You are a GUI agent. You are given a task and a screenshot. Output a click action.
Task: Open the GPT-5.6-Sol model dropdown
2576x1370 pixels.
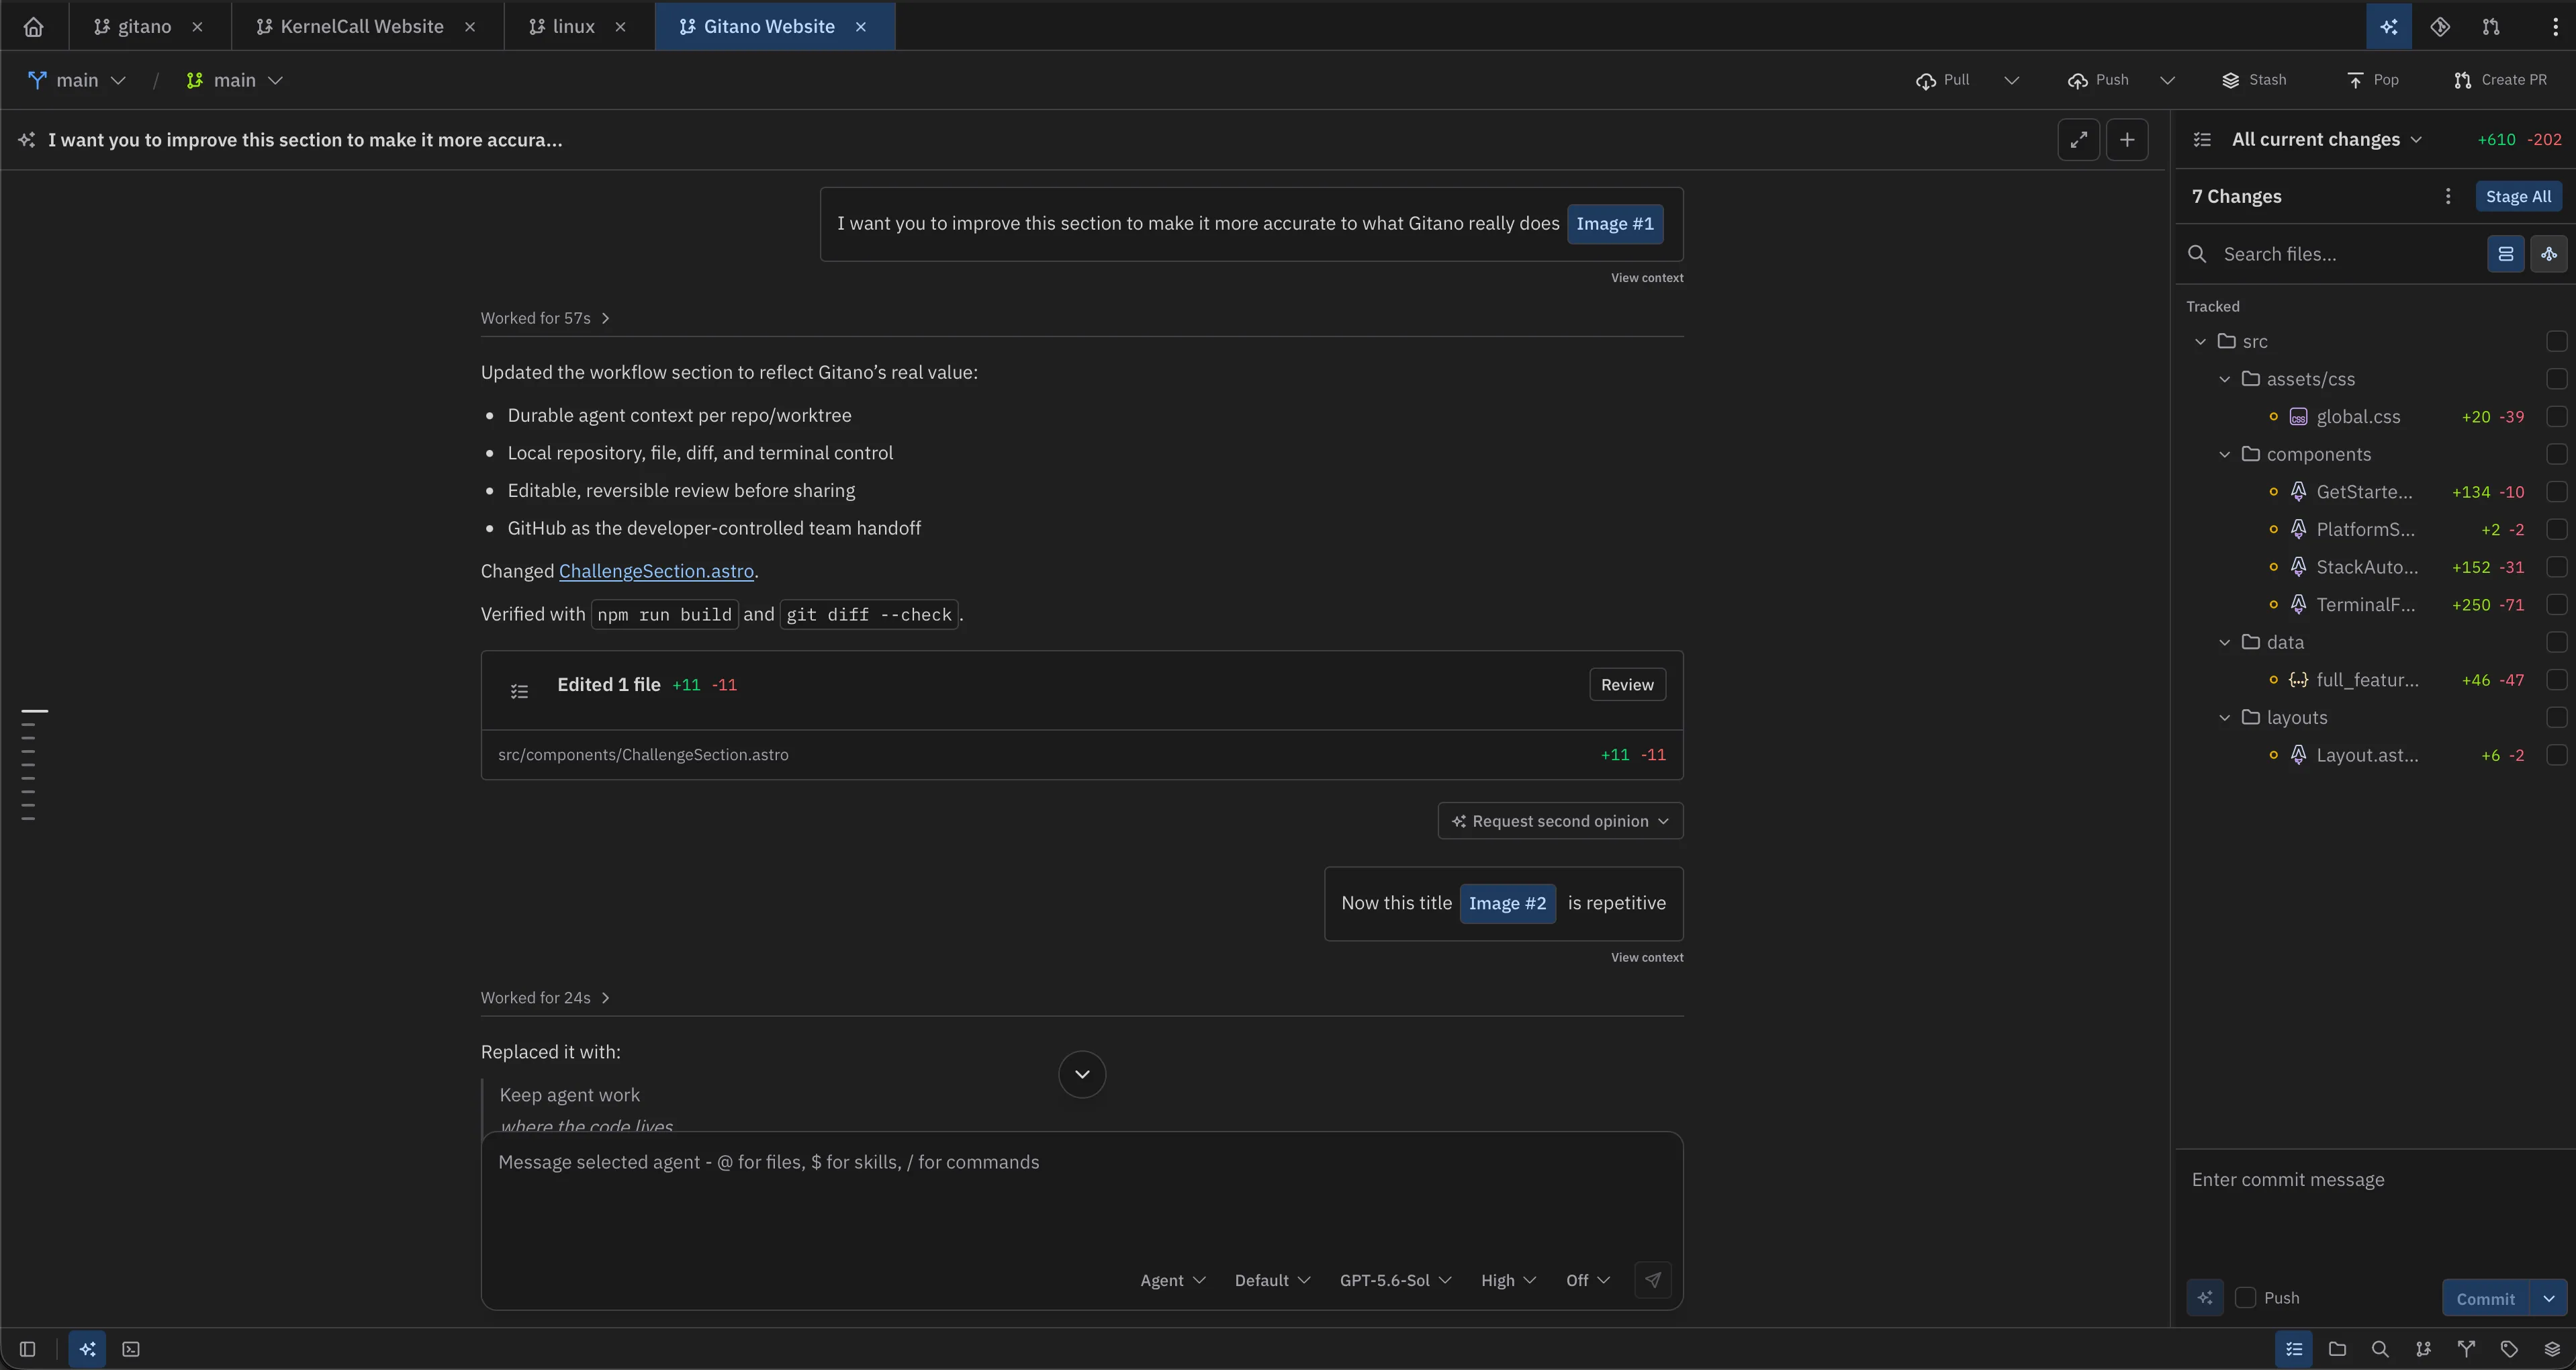pos(1395,1281)
